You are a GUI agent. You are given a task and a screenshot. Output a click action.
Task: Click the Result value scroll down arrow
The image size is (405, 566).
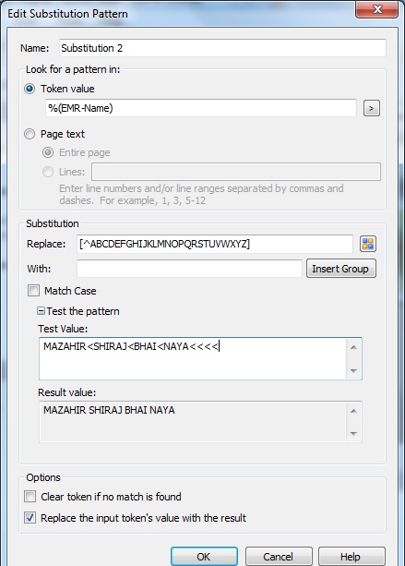pos(353,433)
